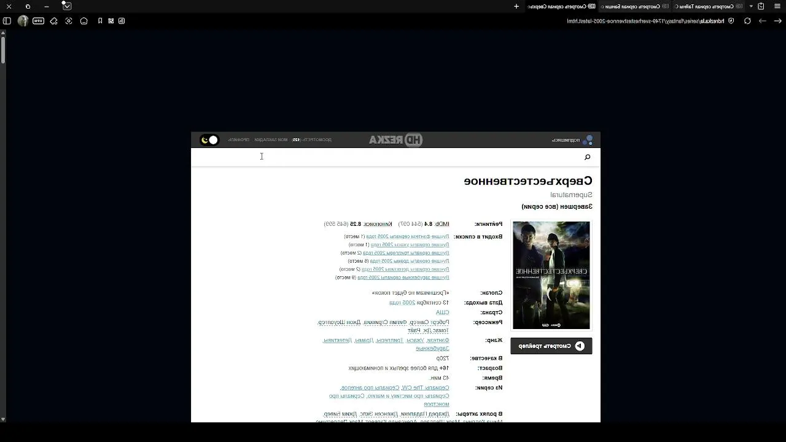The width and height of the screenshot is (786, 442).
Task: Click director 'Джон Шоуолтер' link
Action: pyautogui.click(x=339, y=322)
